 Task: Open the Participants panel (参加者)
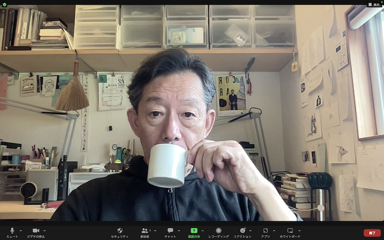144,231
